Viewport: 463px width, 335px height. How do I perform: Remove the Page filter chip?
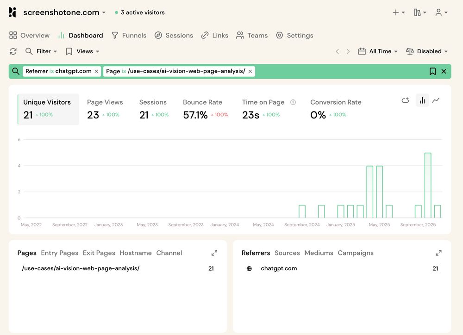pos(250,71)
